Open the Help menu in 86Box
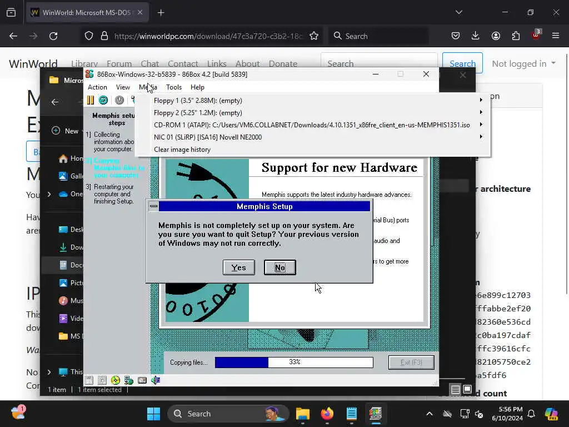Viewport: 569px width, 427px height. (x=197, y=87)
